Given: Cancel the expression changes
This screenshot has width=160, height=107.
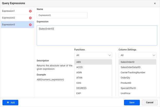Looking at the screenshot, I should 149,102.
